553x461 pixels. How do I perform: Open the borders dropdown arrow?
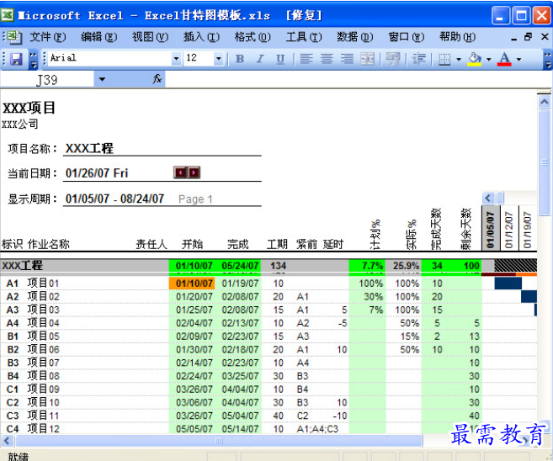click(x=459, y=59)
